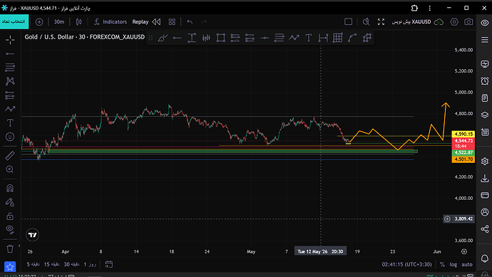492x277 pixels.
Task: Open the timezone menu showing UTC+3:30
Action: coord(406,264)
